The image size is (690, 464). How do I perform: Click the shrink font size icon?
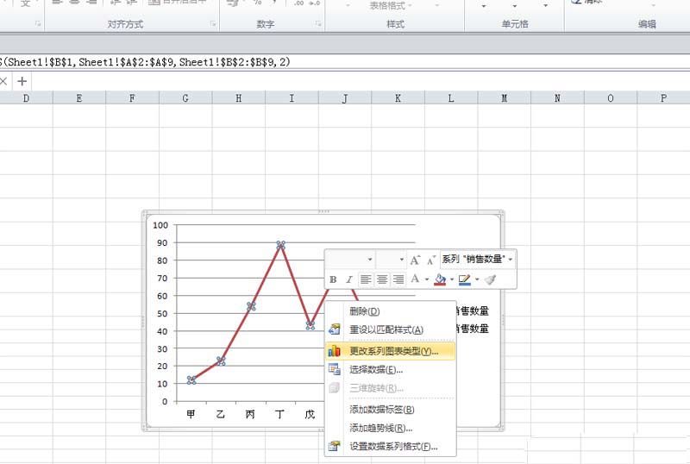[x=431, y=260]
